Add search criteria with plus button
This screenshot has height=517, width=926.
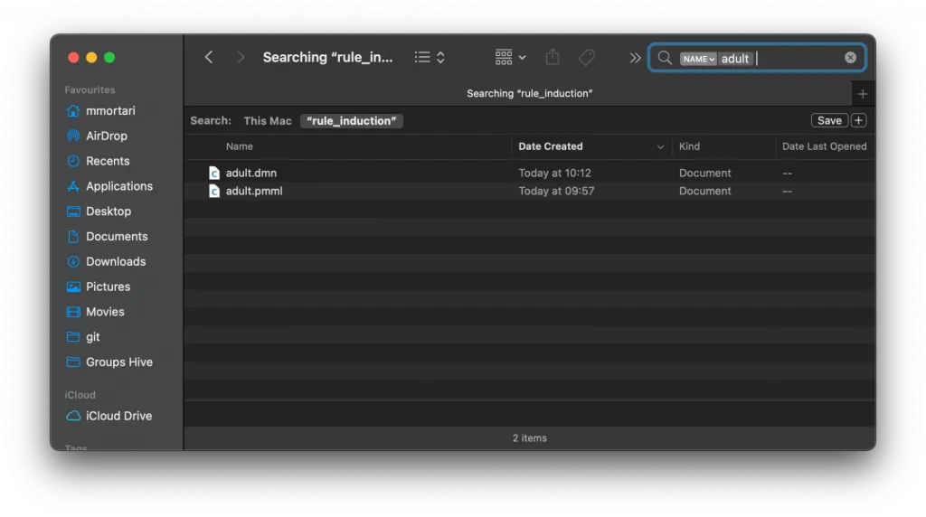[859, 120]
